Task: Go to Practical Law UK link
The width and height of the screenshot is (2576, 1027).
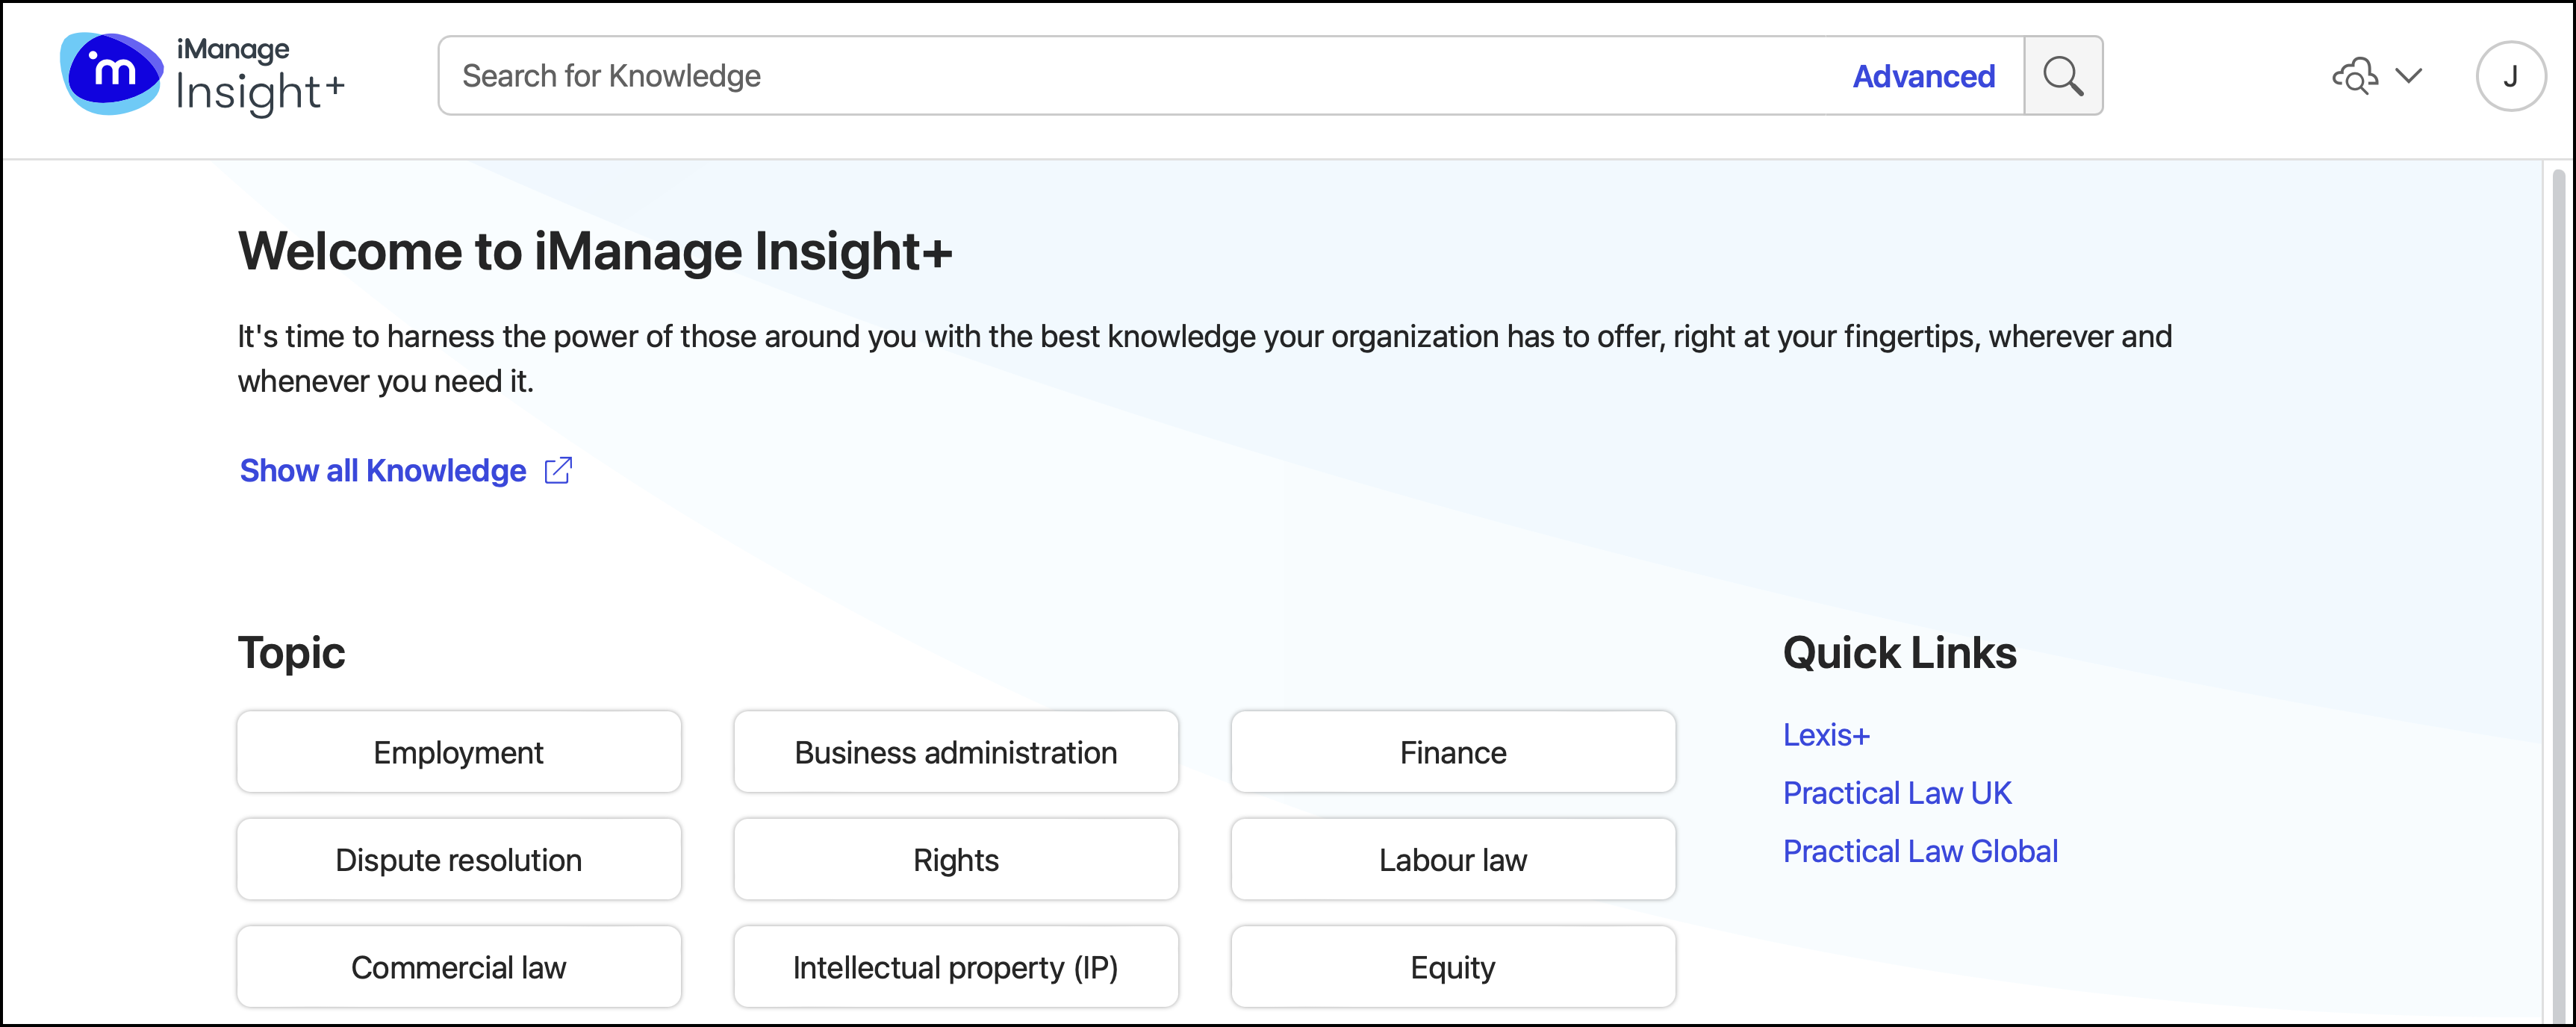Action: point(1897,793)
